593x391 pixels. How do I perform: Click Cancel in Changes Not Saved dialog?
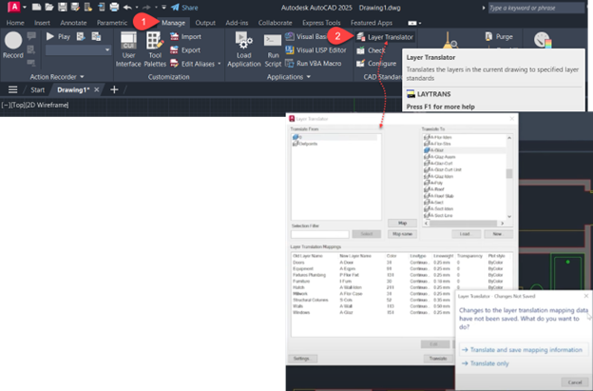[x=574, y=381]
